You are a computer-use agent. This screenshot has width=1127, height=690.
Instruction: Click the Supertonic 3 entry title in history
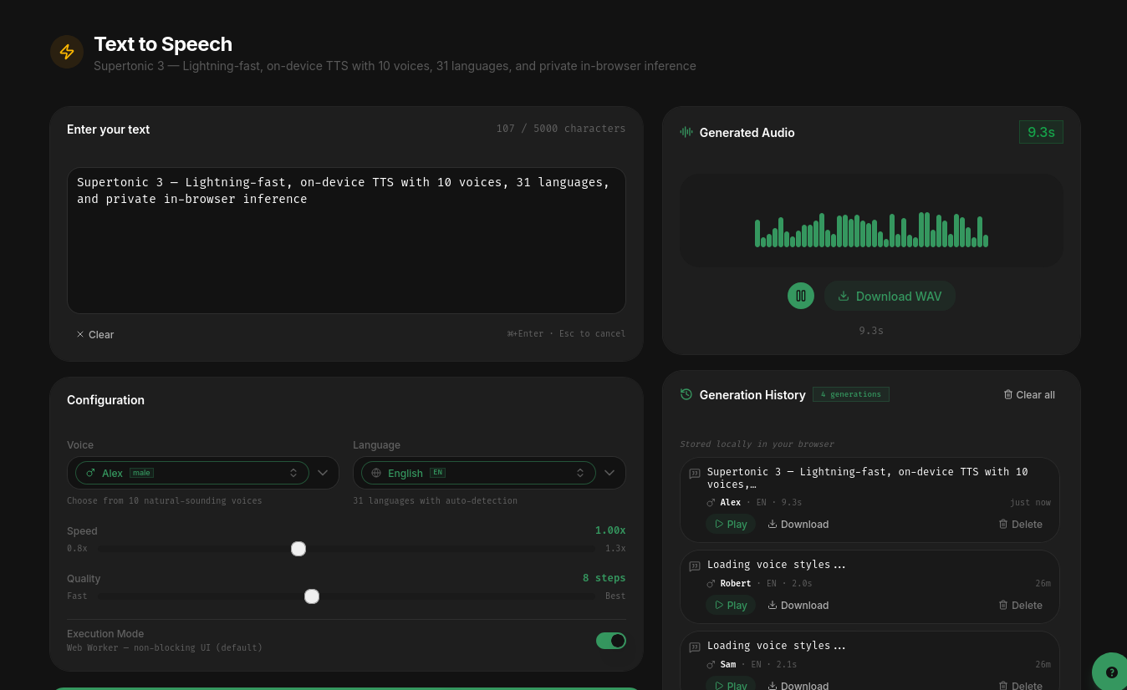[x=868, y=478]
